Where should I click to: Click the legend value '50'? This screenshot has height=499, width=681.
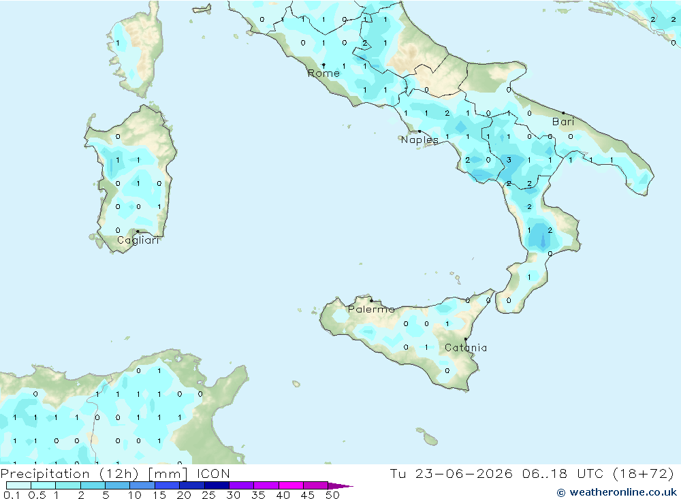[333, 495]
